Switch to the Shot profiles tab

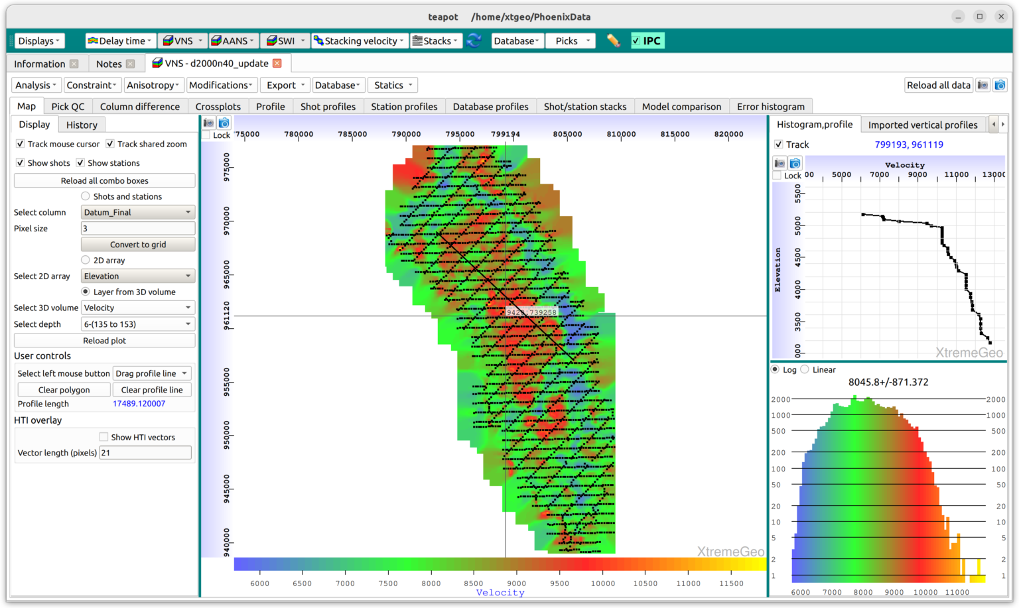(x=328, y=106)
